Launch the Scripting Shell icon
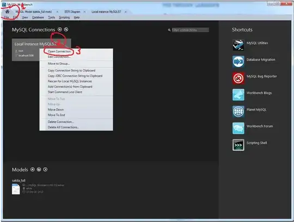This screenshot has width=294, height=222. coord(238,145)
